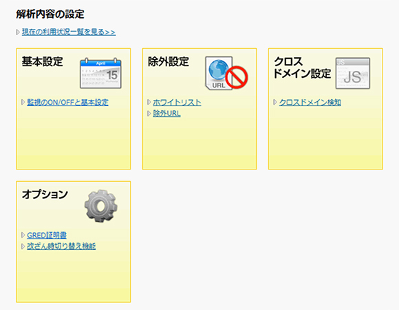
Task: Open 現在の利用状況一覧を見る link
Action: 69,32
